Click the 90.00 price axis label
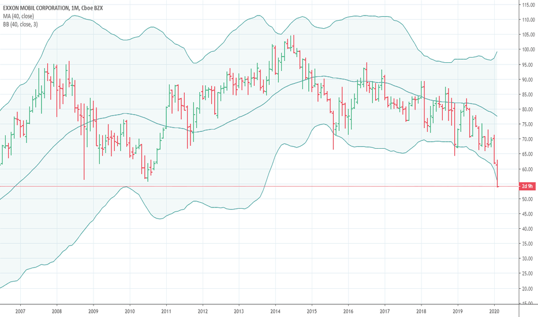 coord(528,80)
